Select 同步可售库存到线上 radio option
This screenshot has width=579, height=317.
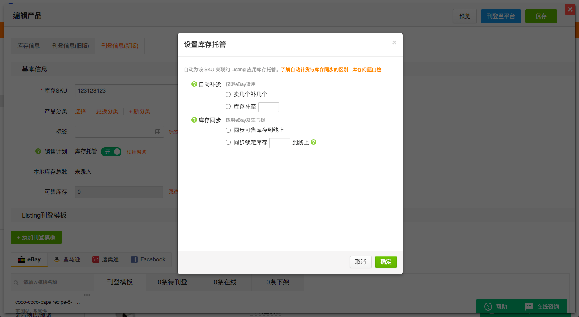point(228,130)
